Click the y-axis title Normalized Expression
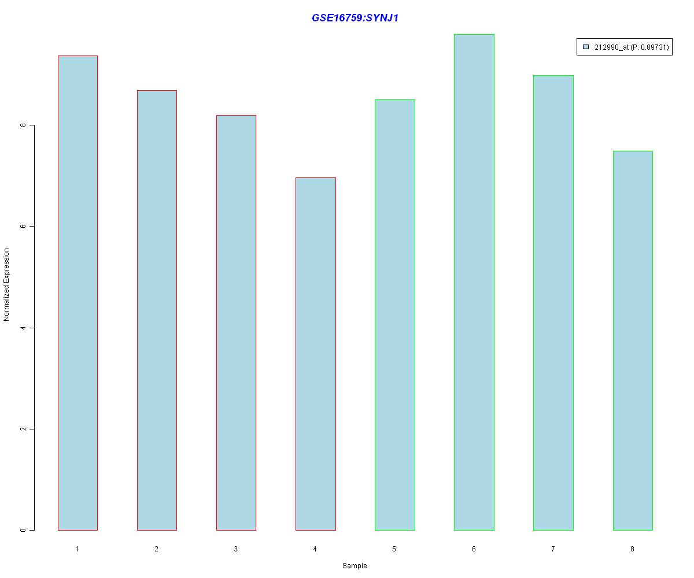This screenshot has height=578, width=694. point(7,284)
